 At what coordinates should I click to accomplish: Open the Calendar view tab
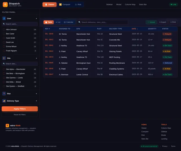[68, 22]
